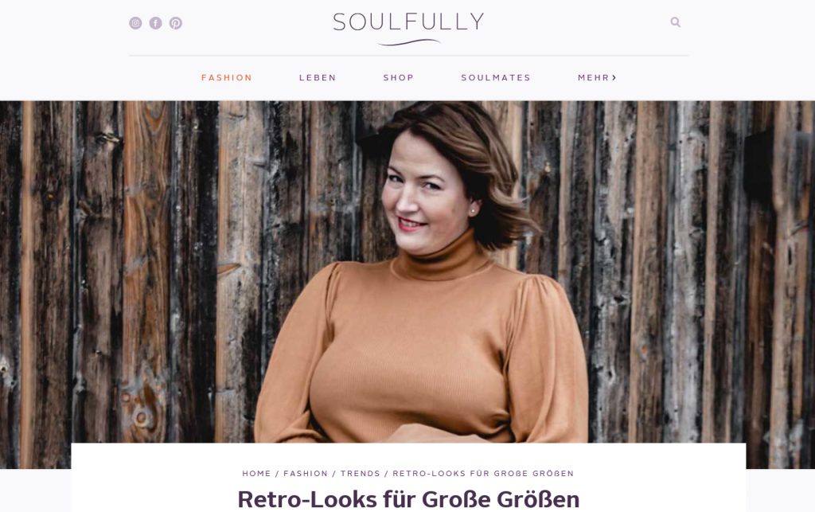Click the article heading Retro-Looks für Große Größen
This screenshot has height=512, width=815.
point(408,499)
